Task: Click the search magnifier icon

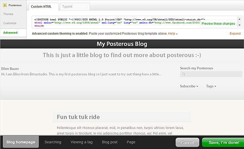Action: [x=184, y=74]
